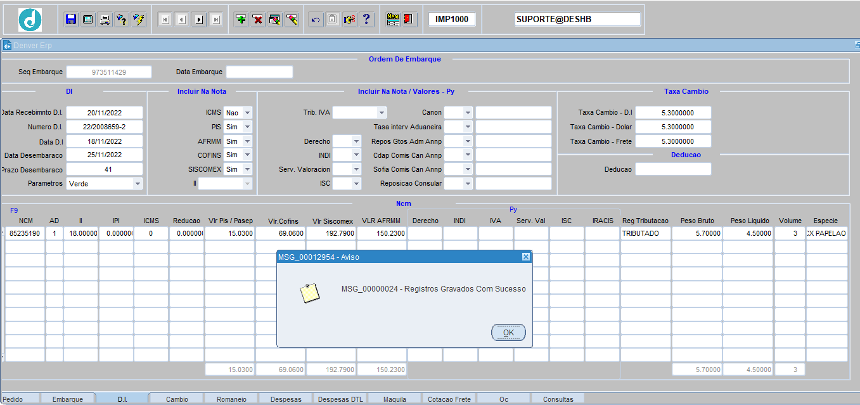Click the Numero D.I. field
The width and height of the screenshot is (860, 405).
coord(105,127)
